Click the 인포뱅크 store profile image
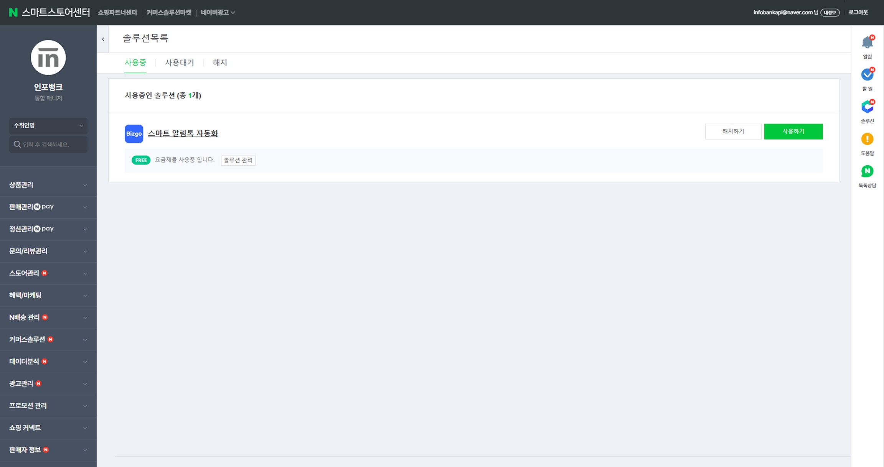Screen dimensions: 884x467 [x=48, y=58]
